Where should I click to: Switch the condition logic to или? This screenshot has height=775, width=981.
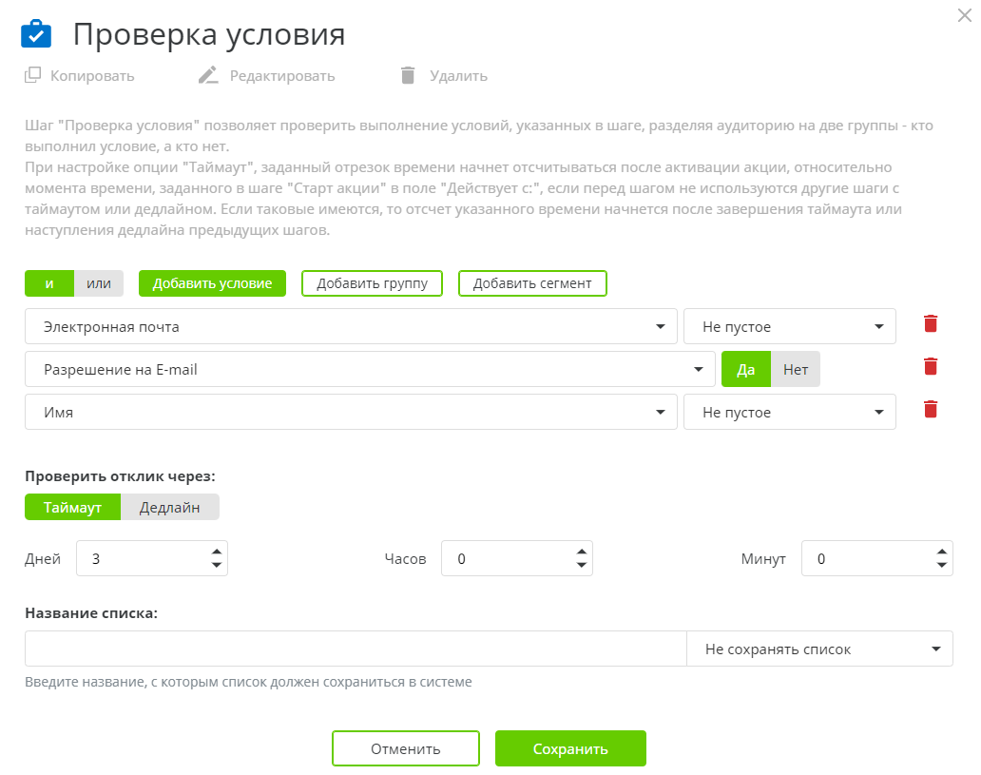[99, 282]
